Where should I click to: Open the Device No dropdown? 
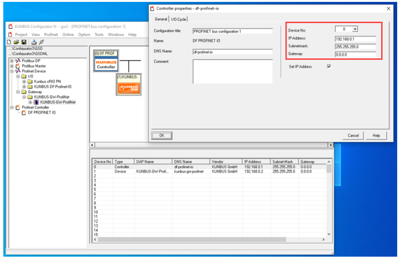(355, 29)
